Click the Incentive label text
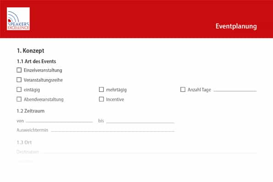 click(x=115, y=99)
